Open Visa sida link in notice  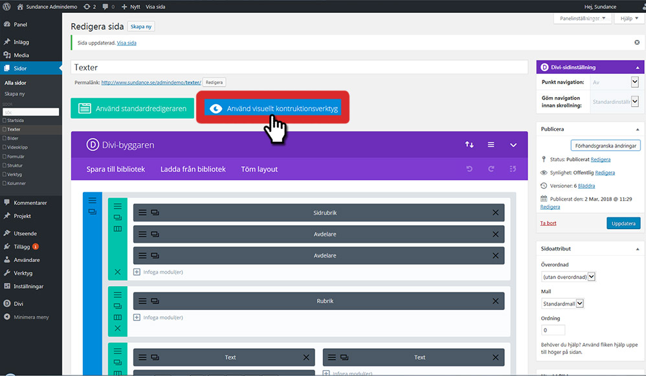tap(126, 43)
